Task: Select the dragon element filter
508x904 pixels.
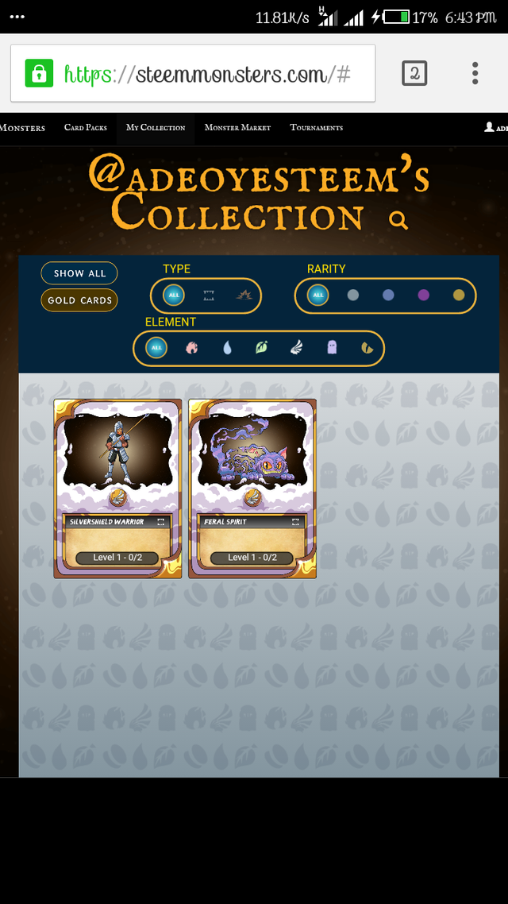Action: click(367, 348)
